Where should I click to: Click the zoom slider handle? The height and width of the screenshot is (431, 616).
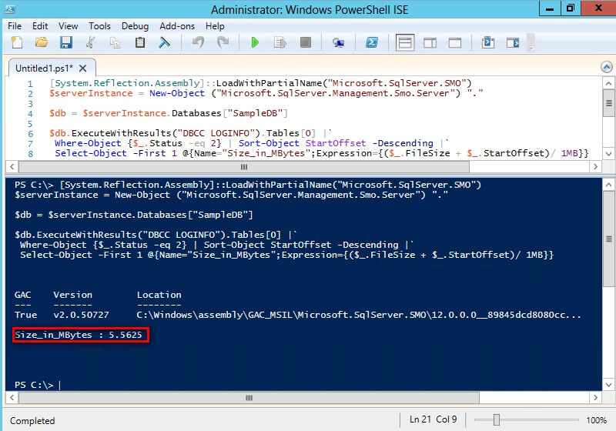pos(496,419)
